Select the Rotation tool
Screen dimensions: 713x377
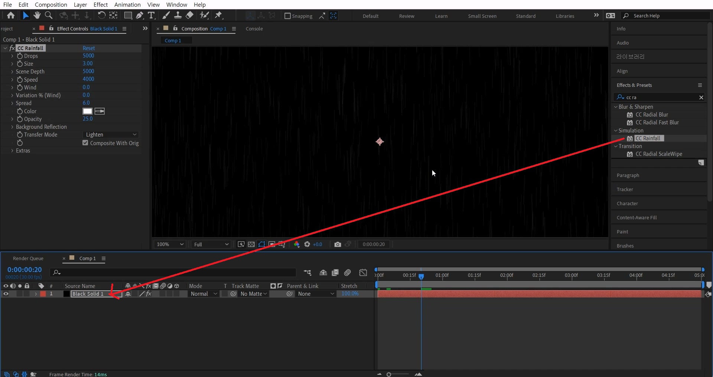101,16
